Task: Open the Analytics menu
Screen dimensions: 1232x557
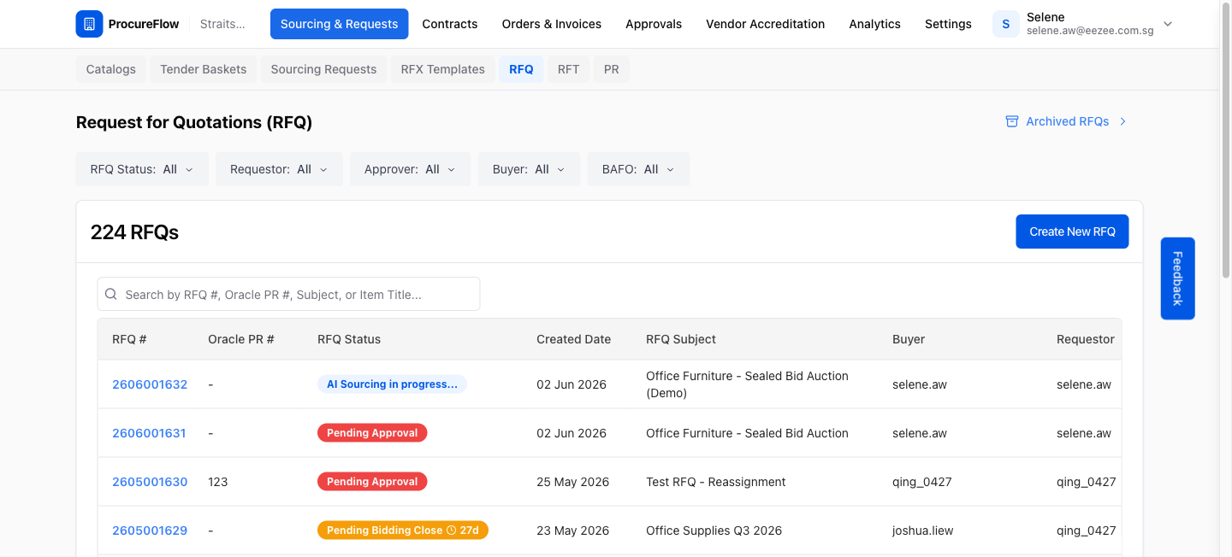Action: tap(874, 24)
